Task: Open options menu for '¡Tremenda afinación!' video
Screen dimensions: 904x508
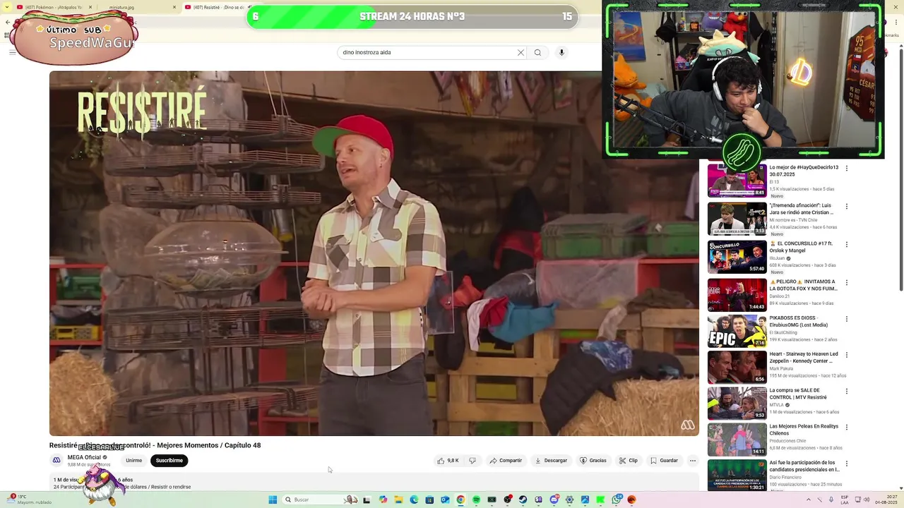Action: (846, 206)
